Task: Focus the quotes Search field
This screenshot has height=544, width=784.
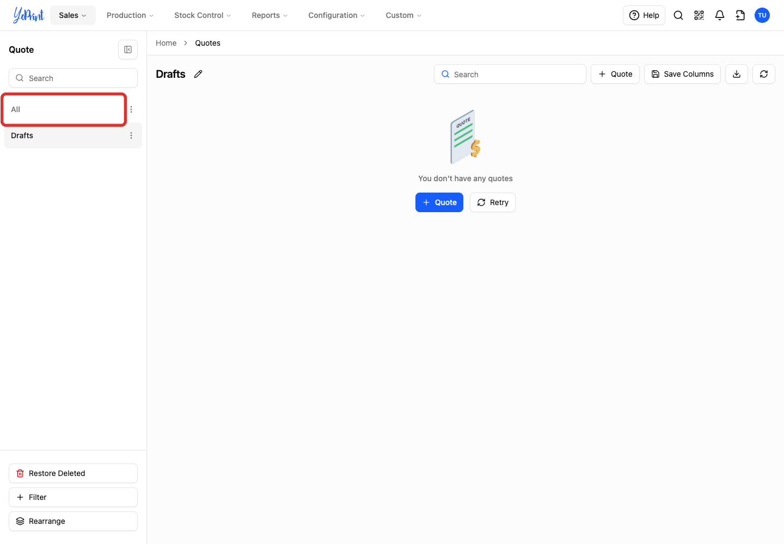Action: (510, 74)
